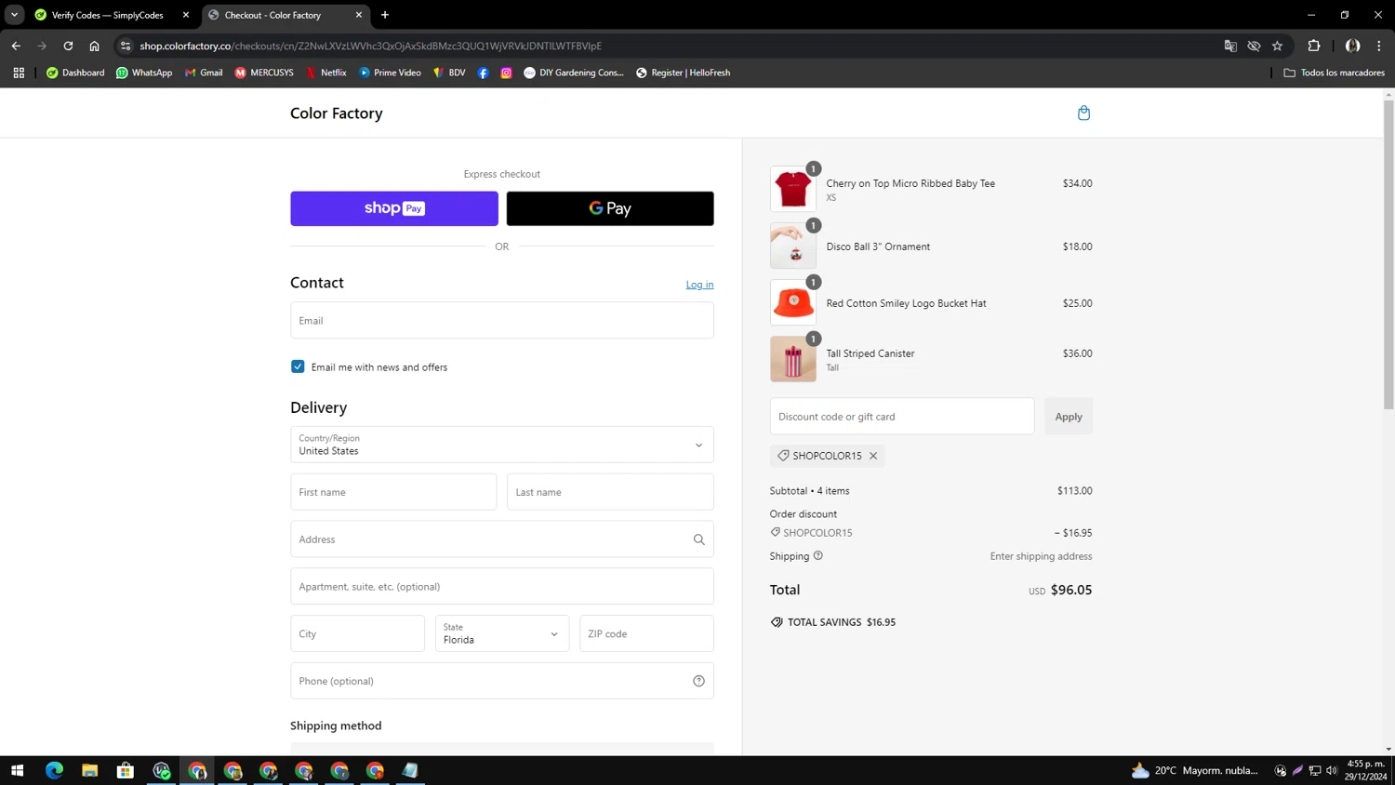Image resolution: width=1395 pixels, height=785 pixels.
Task: Click the Red Cotton Bucket Hat thumbnail
Action: tap(793, 302)
